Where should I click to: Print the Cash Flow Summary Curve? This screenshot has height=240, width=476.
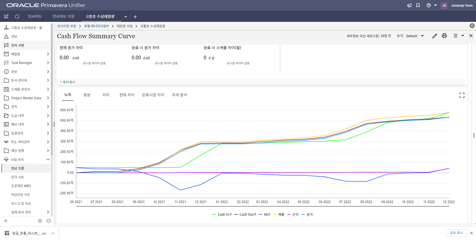[444, 36]
